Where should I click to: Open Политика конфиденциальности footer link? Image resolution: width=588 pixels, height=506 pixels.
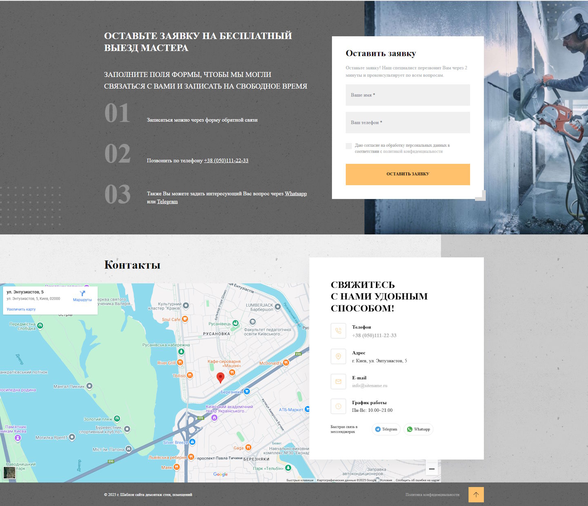[432, 495]
